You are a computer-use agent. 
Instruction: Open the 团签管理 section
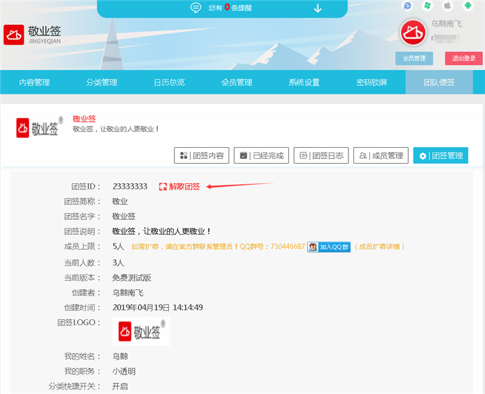(x=441, y=155)
